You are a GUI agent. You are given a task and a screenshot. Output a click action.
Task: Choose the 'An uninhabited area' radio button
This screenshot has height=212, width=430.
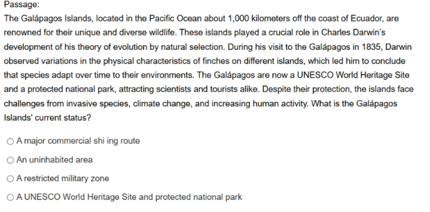pyautogui.click(x=10, y=160)
